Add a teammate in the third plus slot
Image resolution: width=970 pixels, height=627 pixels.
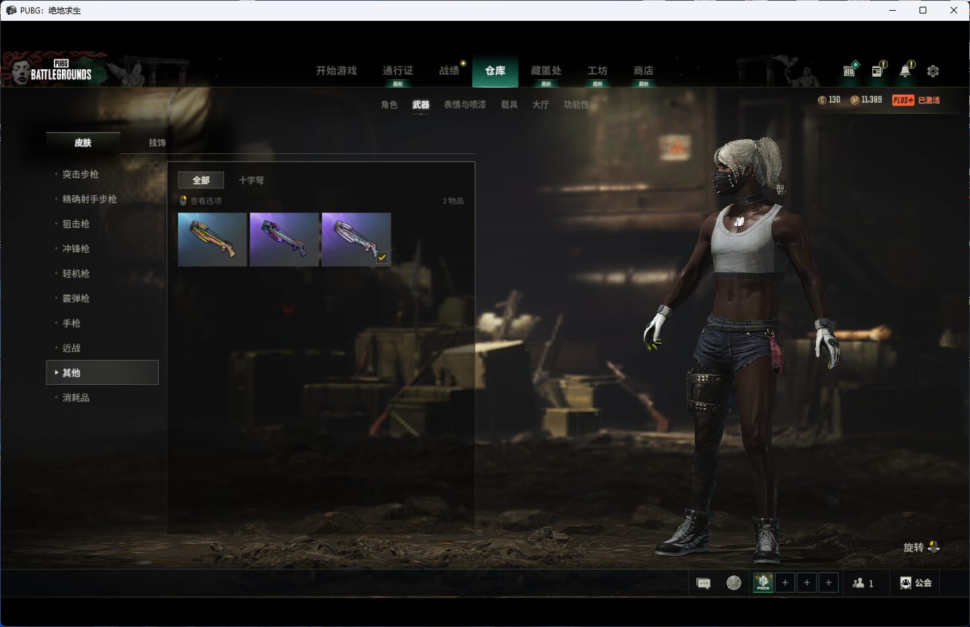[829, 583]
